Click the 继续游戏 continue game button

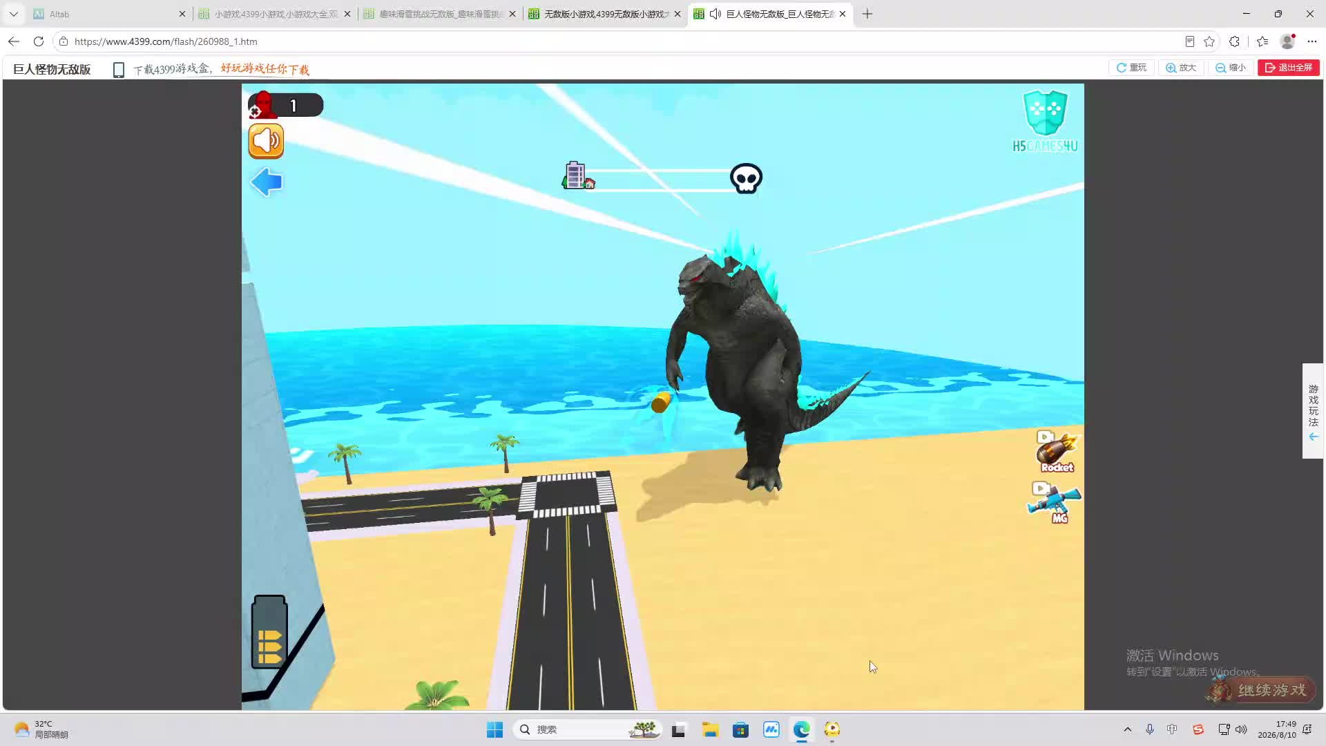point(1260,690)
